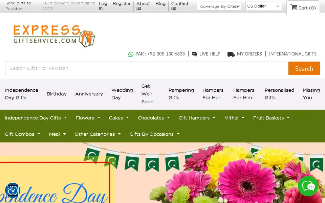Open the Hampers For Him category
Viewport: 325px width, 203px height.
click(x=243, y=94)
